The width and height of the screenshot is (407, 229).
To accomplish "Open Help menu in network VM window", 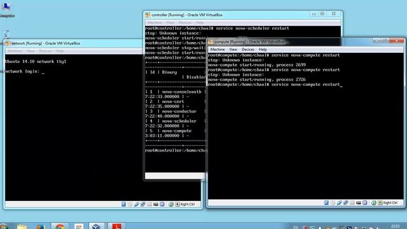I will 60,51.
